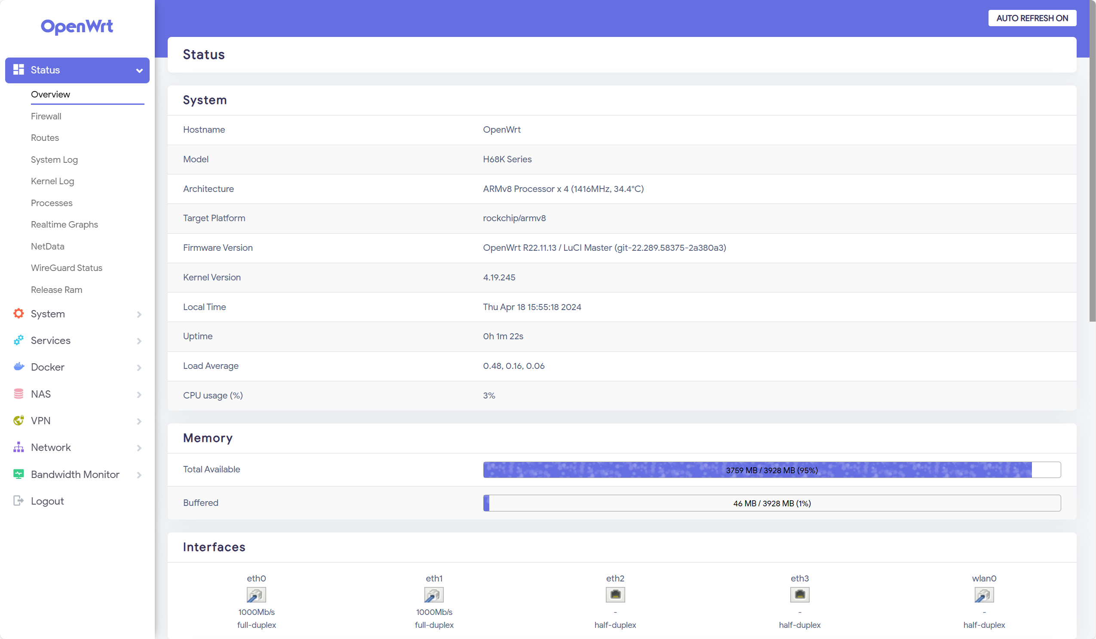This screenshot has height=639, width=1096.
Task: Click the Uptime value 0h 1m 22s
Action: (x=503, y=336)
